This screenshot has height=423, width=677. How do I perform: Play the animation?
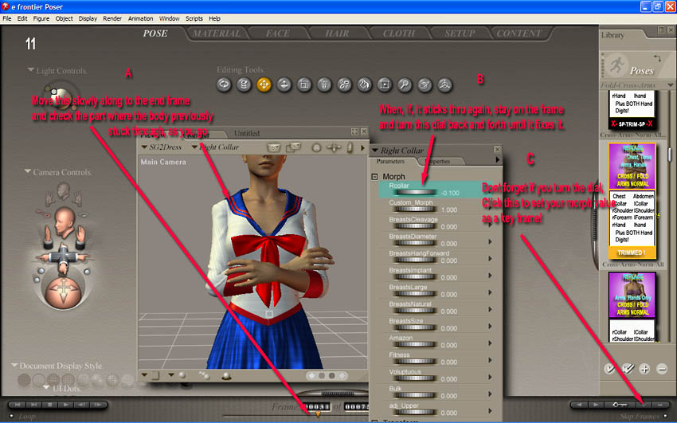point(65,405)
